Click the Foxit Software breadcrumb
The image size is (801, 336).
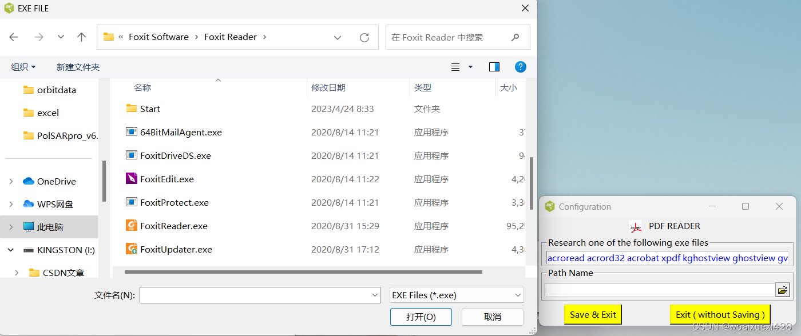[x=158, y=37]
